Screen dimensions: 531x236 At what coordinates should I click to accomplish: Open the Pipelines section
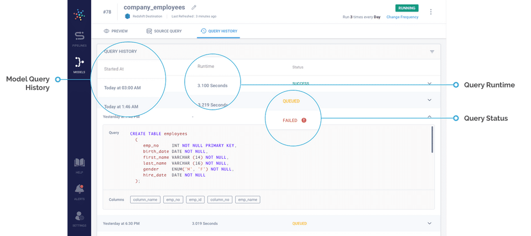[79, 39]
